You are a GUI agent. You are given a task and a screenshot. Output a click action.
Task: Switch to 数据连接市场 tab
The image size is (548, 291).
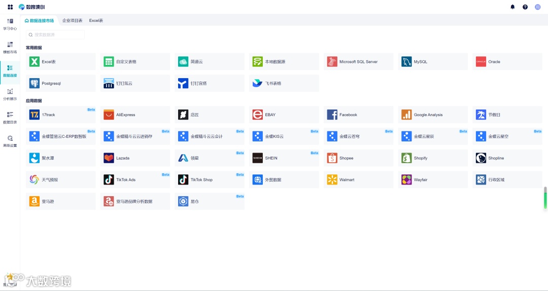39,21
